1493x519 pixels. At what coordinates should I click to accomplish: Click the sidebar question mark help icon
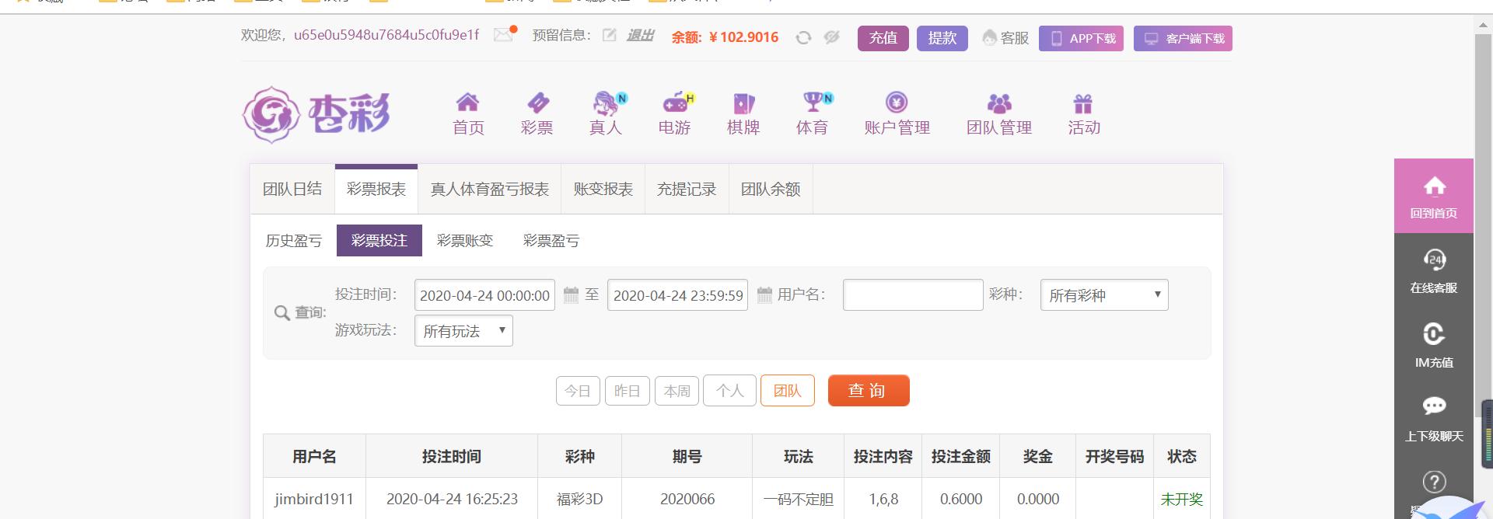click(1434, 482)
